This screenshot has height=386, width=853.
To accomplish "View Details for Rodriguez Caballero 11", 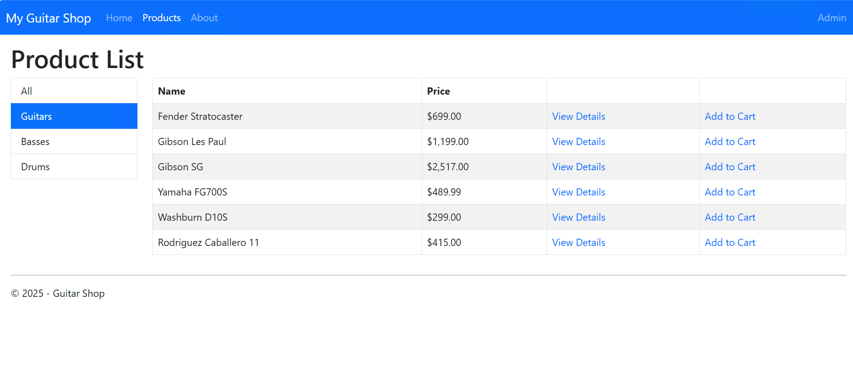I will point(579,242).
